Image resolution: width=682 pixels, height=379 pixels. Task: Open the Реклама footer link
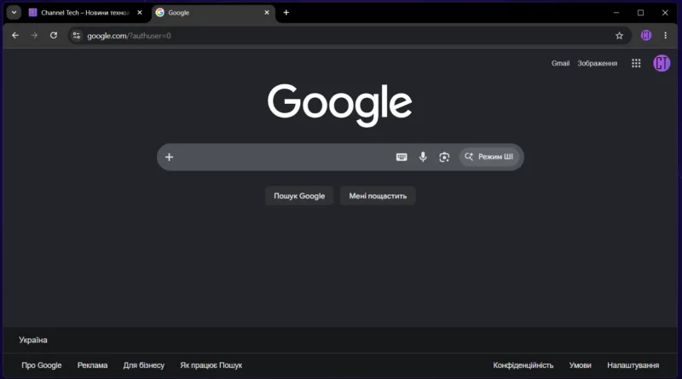[92, 365]
